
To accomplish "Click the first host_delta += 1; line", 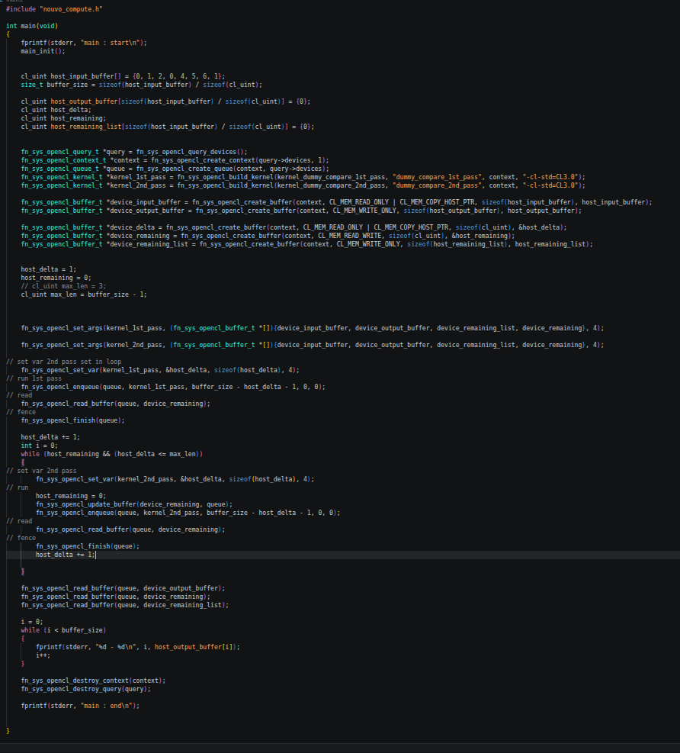I will [x=50, y=437].
